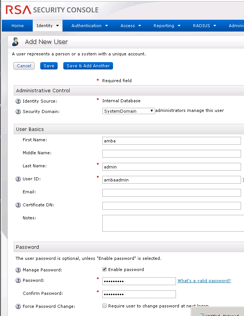Click the Save button
Image resolution: width=244 pixels, height=316 pixels.
[x=49, y=66]
